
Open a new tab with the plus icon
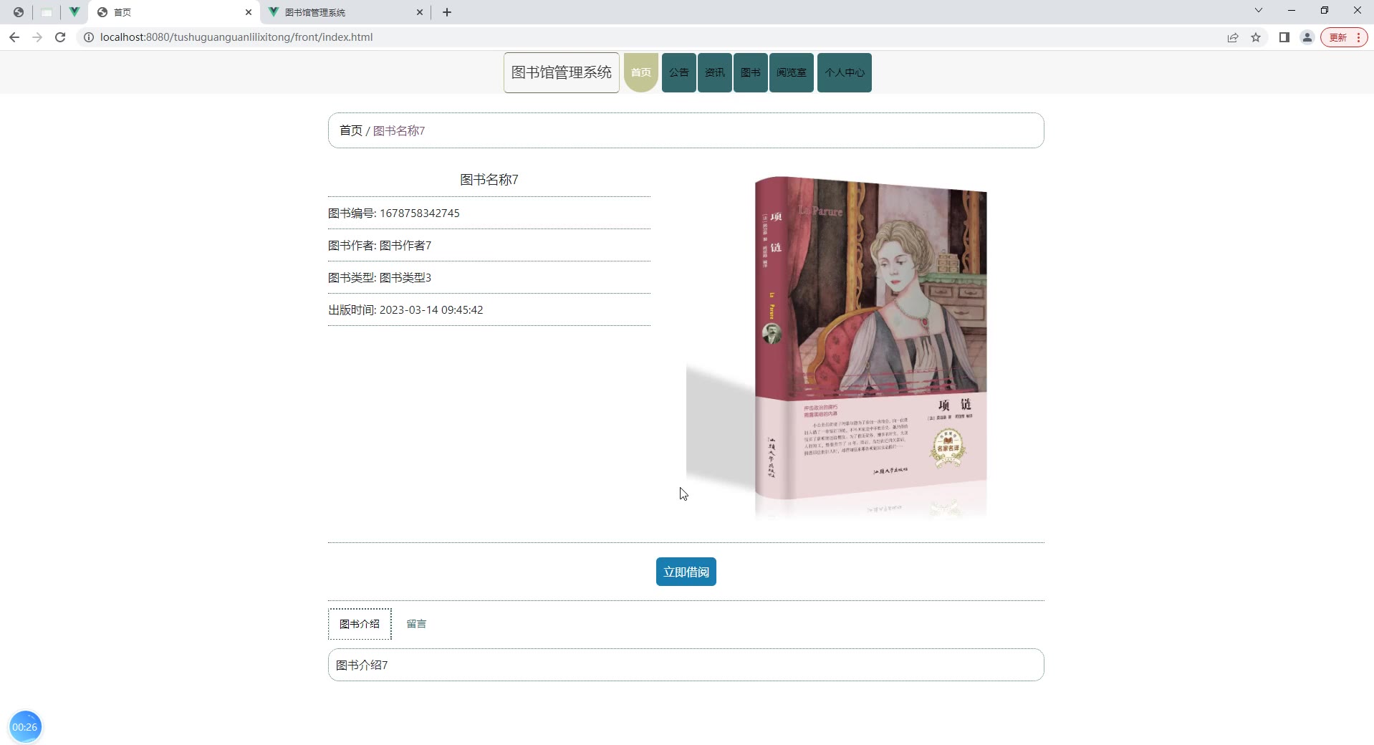pyautogui.click(x=447, y=12)
